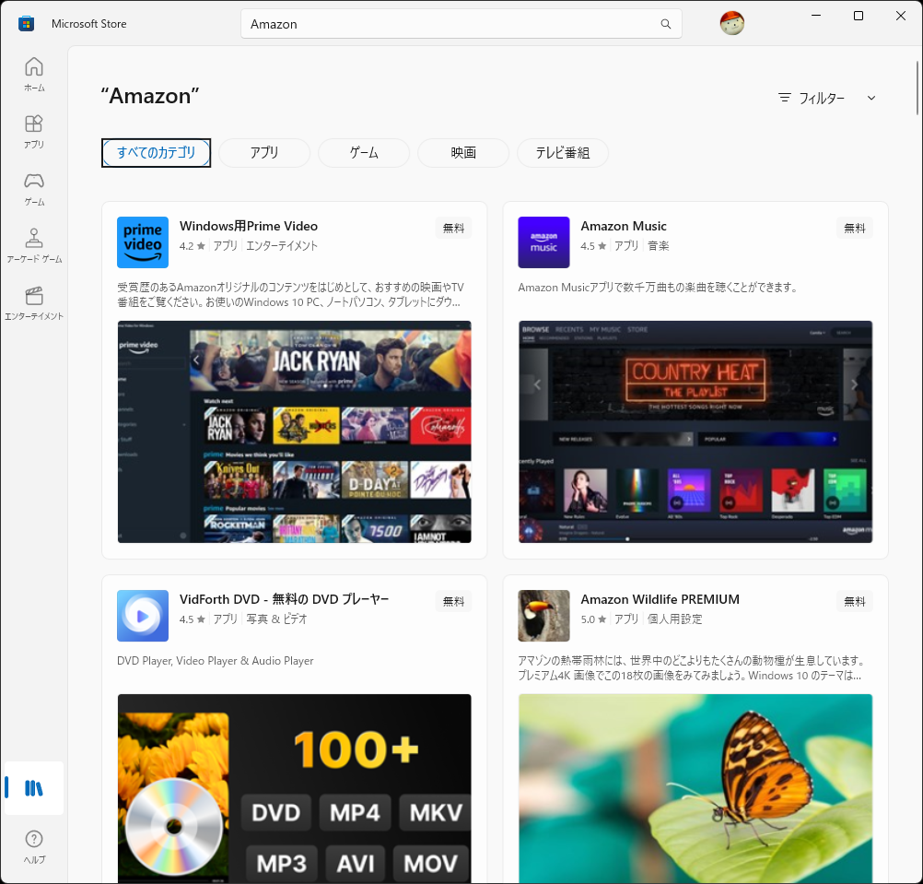Click the 無料 button for Amazon Music
The height and width of the screenshot is (884, 923).
click(x=854, y=228)
